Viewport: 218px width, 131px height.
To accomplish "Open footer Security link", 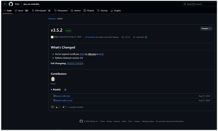I will click(117, 121).
